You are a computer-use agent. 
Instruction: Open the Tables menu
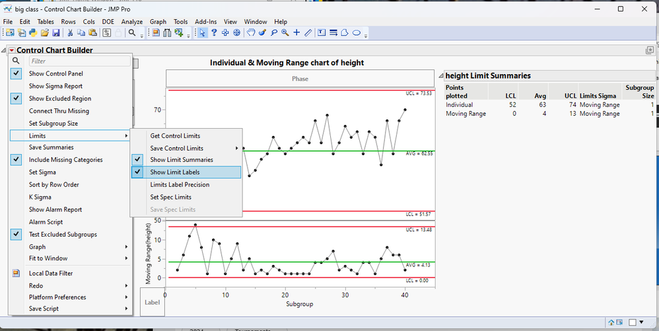click(46, 21)
